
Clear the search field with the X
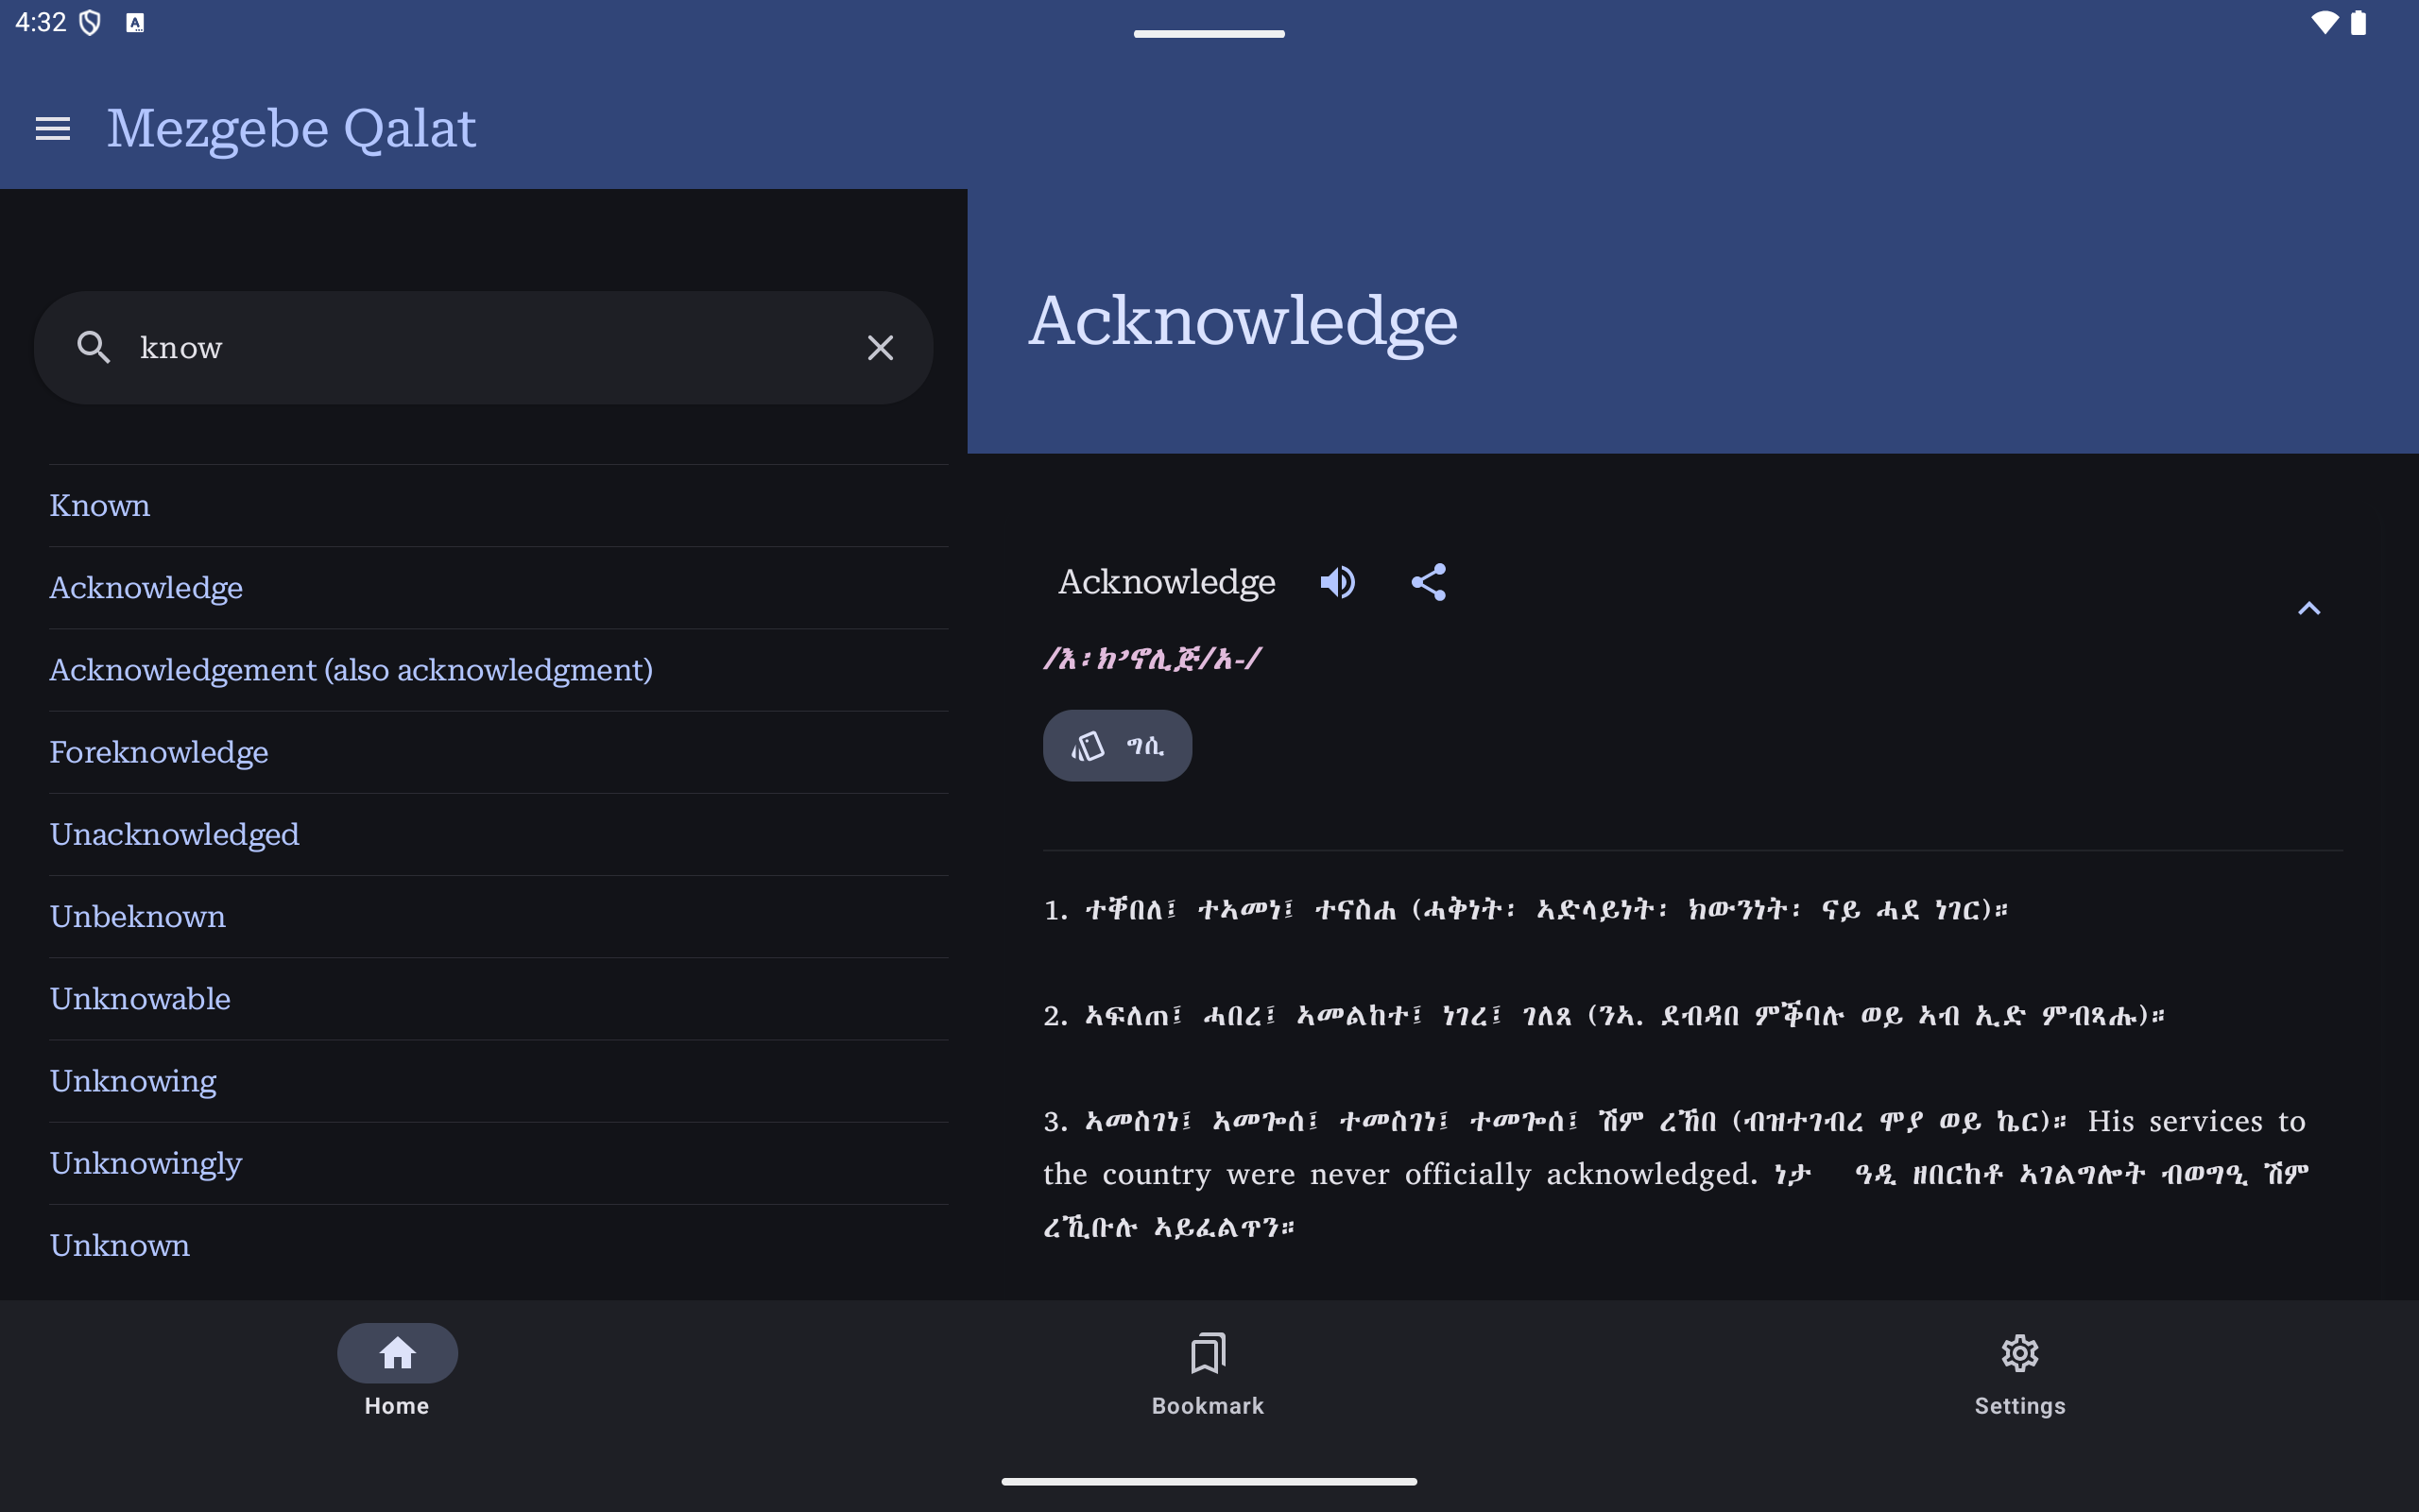tap(880, 347)
